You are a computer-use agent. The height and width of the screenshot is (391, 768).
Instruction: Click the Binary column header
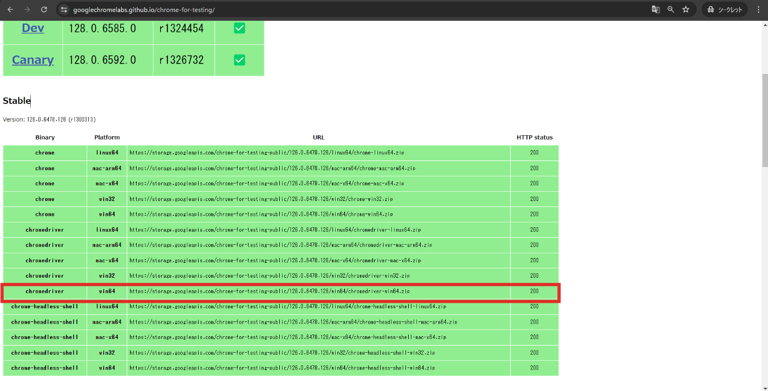[x=45, y=137]
